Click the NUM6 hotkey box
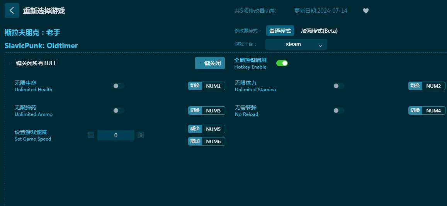This screenshot has width=447, height=206. (213, 141)
